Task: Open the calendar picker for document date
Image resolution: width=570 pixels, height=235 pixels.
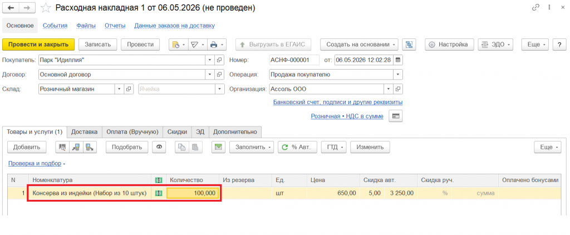Action: coord(398,60)
